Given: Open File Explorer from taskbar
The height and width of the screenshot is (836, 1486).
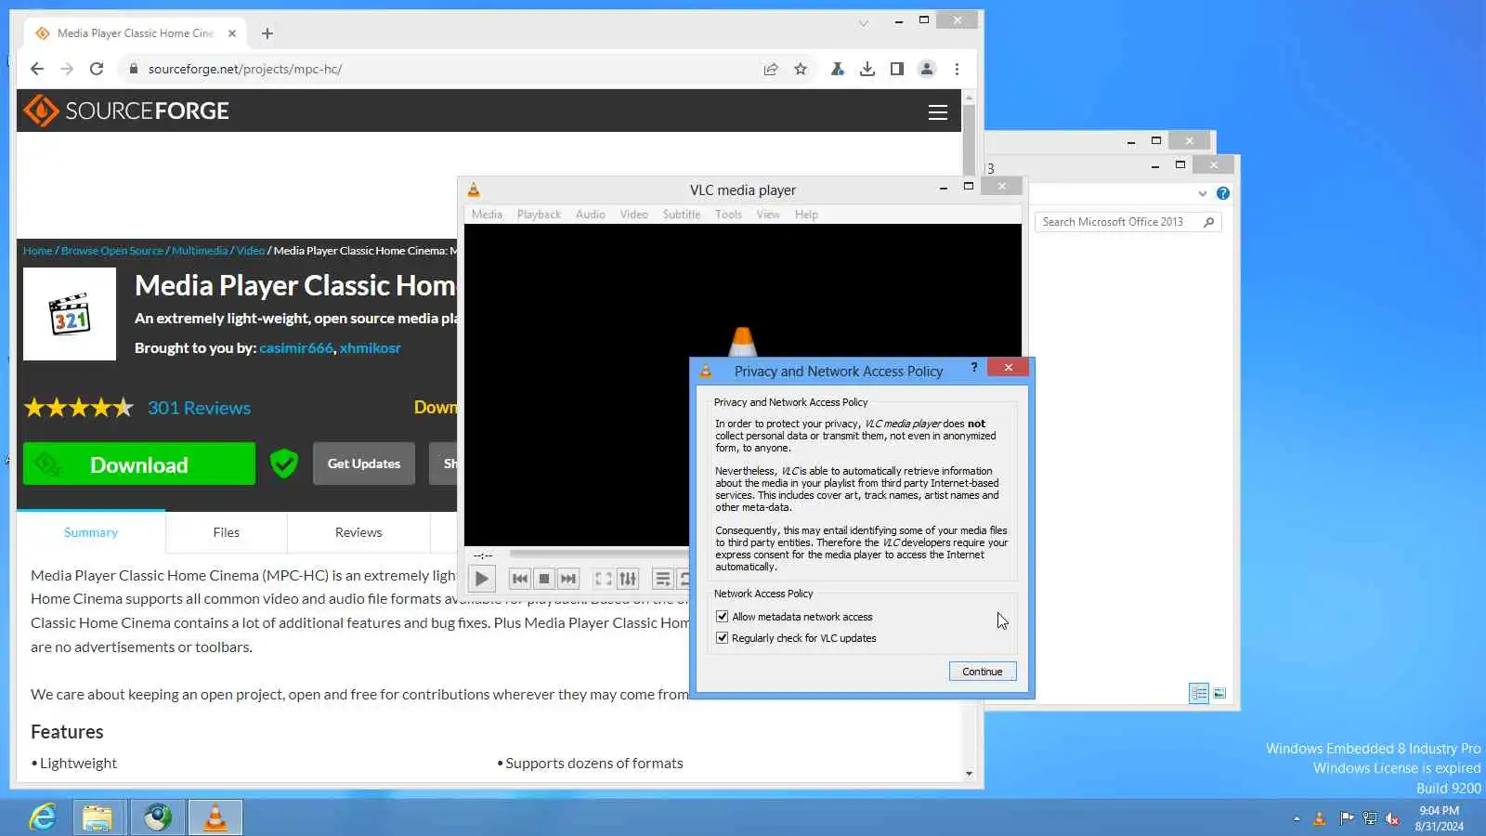Looking at the screenshot, I should pos(98,817).
